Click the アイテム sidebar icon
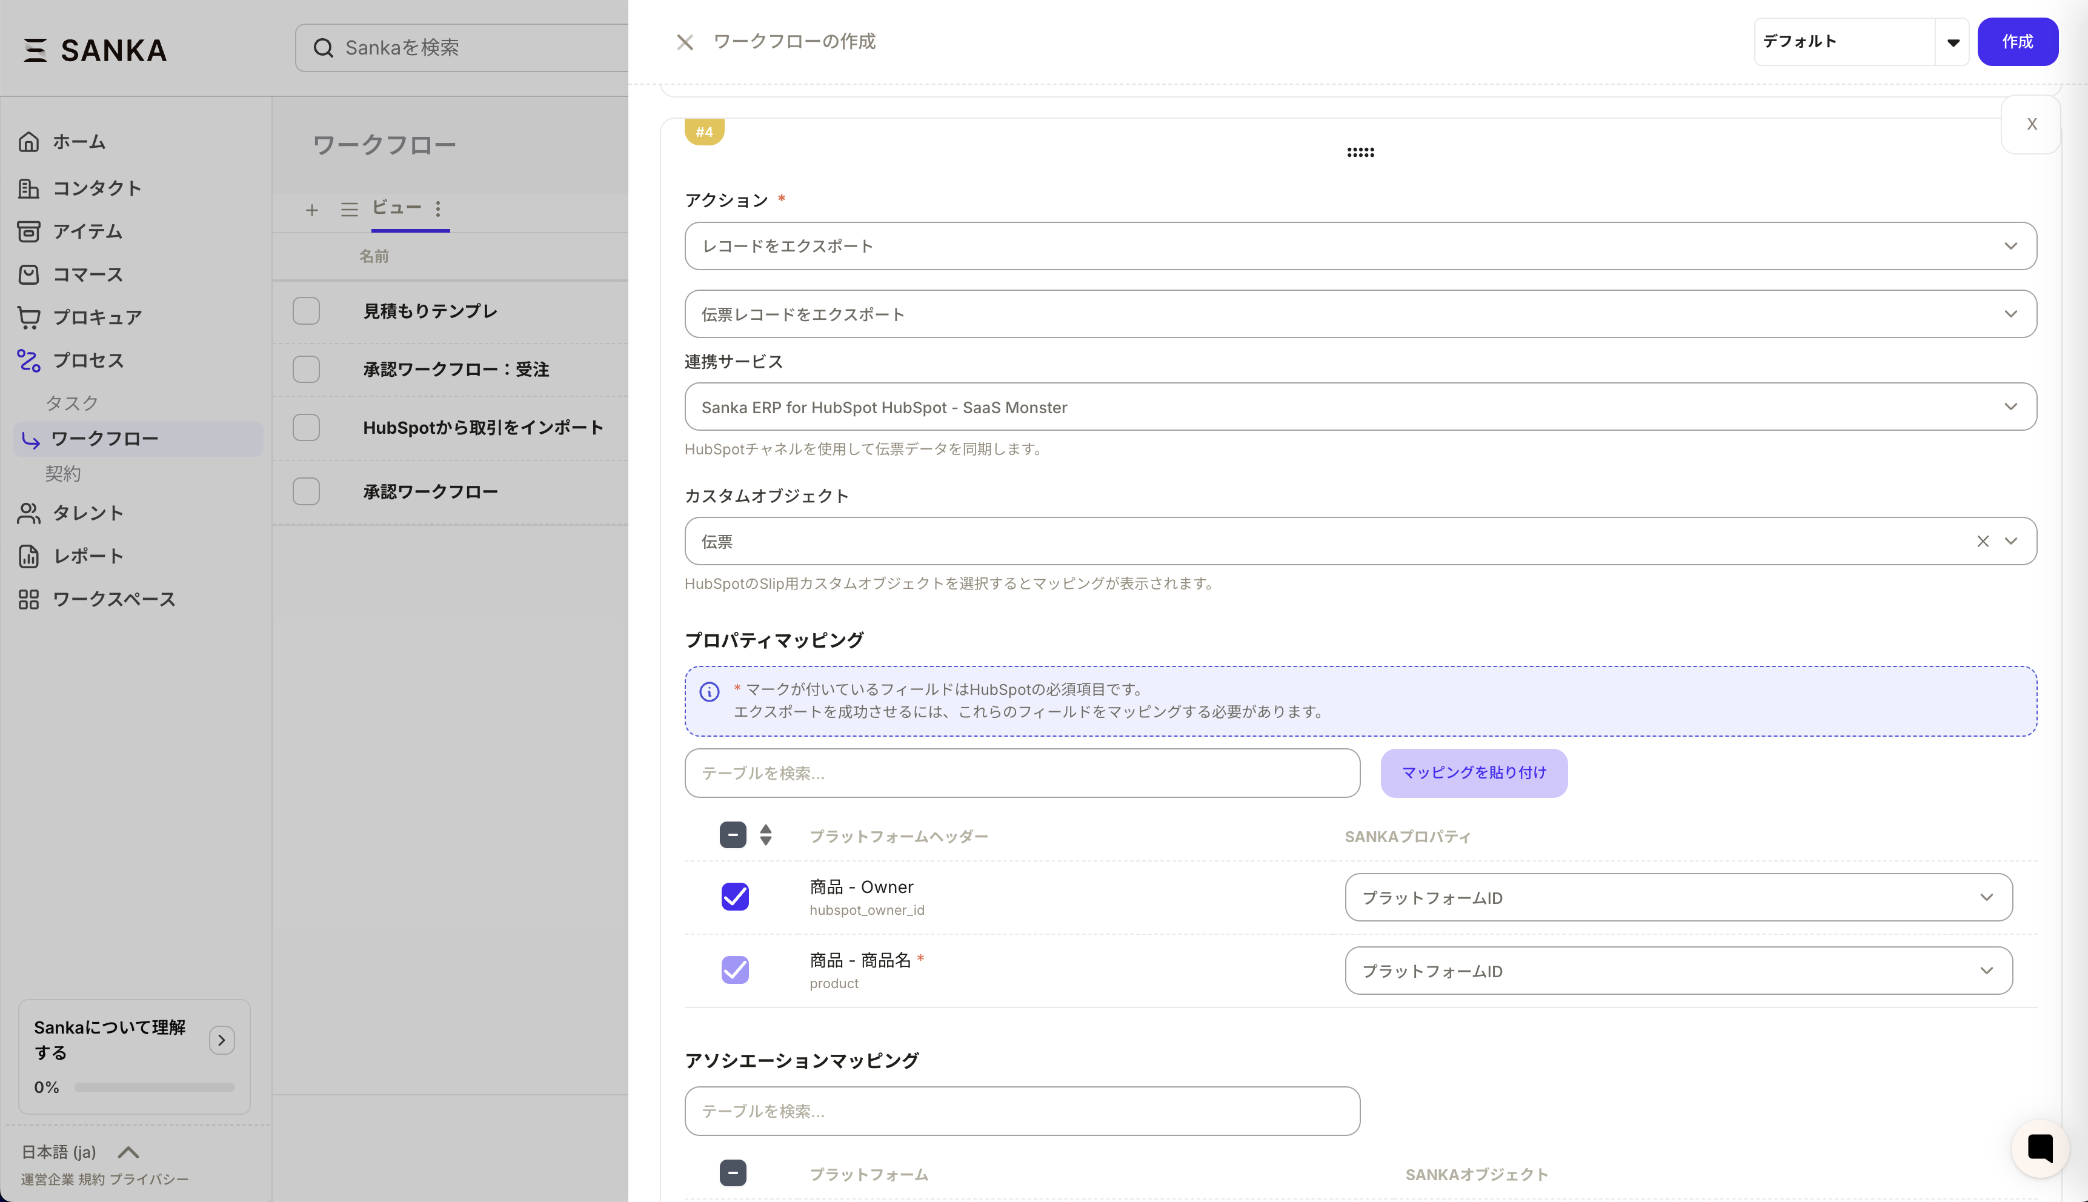Viewport: 2088px width, 1202px height. pos(29,231)
